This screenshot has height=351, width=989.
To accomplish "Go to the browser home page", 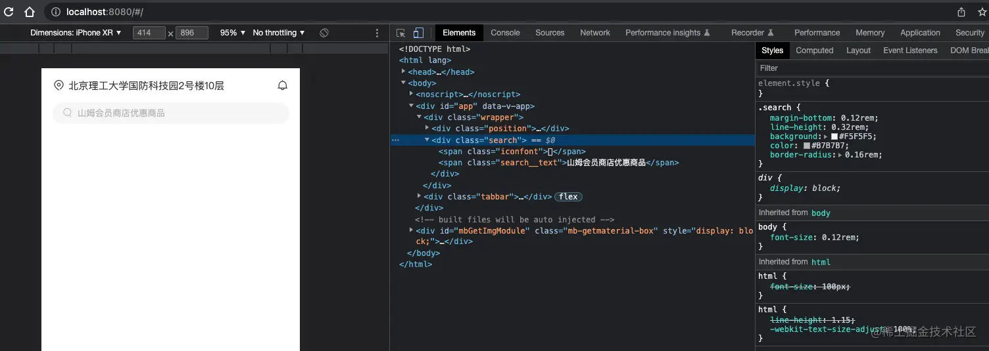I will tap(29, 12).
